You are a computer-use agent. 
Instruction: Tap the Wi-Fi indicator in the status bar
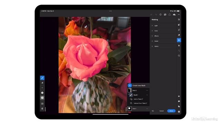[x=171, y=11]
